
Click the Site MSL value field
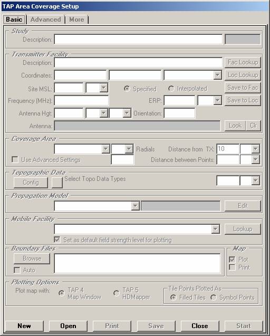click(69, 88)
